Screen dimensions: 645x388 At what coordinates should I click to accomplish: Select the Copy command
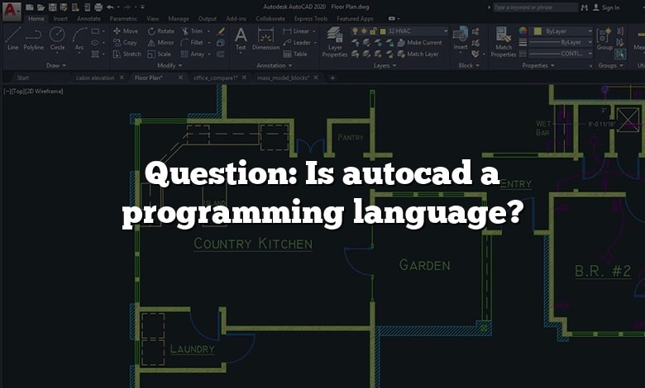coord(125,42)
